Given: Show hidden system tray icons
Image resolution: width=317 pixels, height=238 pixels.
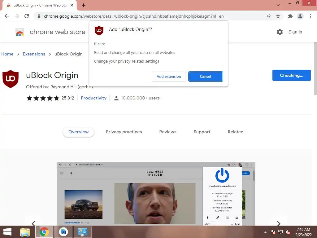Looking at the screenshot, I should pos(265,232).
